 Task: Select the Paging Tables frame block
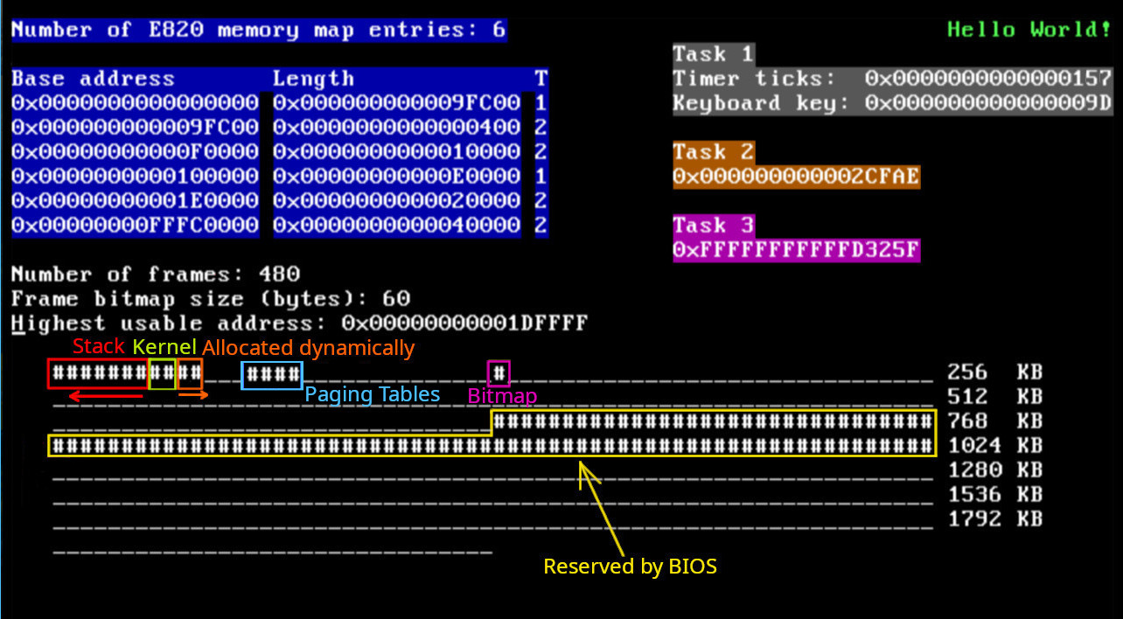[x=271, y=374]
